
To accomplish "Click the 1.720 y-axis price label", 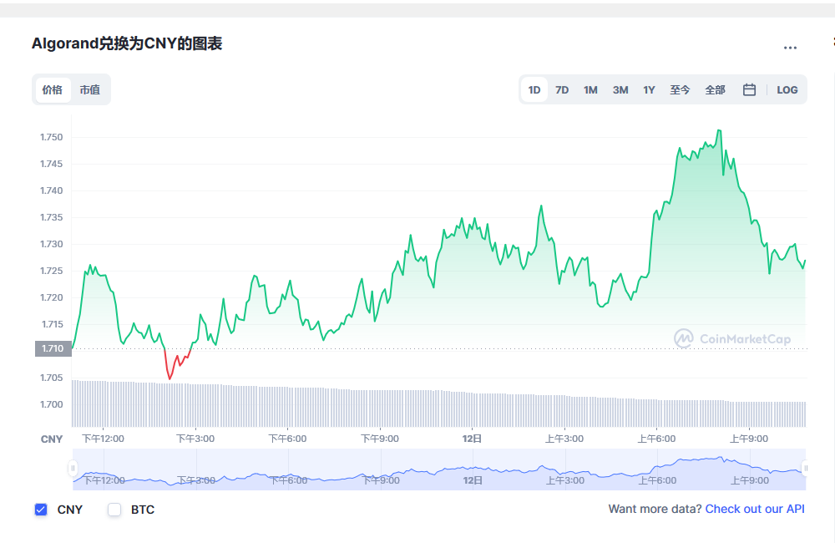I will [52, 297].
